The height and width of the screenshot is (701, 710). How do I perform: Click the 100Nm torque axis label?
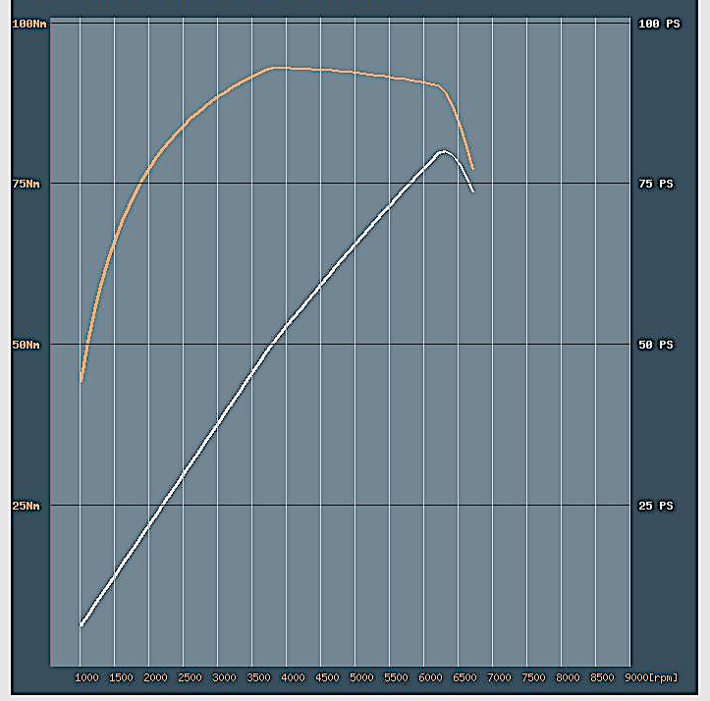[29, 24]
